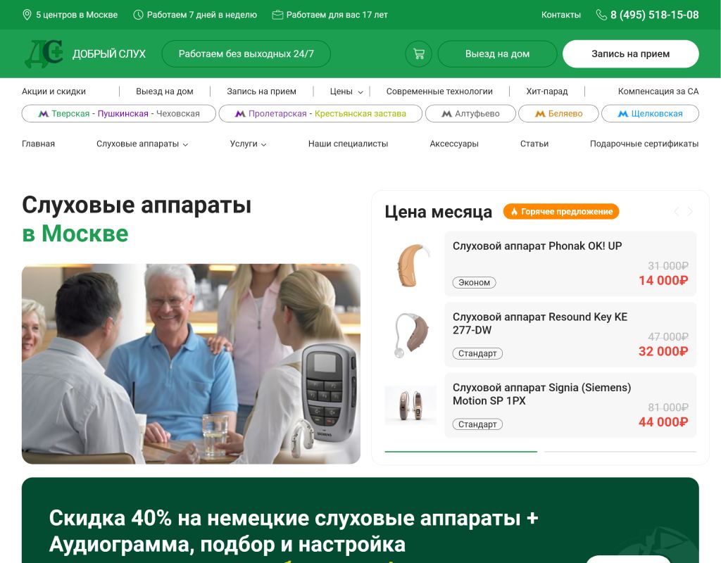Open Resound Key KE 277-DW offer

tap(570, 334)
